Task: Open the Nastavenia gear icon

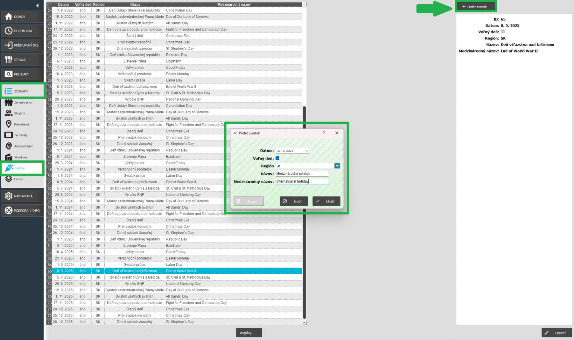Action: [x=9, y=196]
